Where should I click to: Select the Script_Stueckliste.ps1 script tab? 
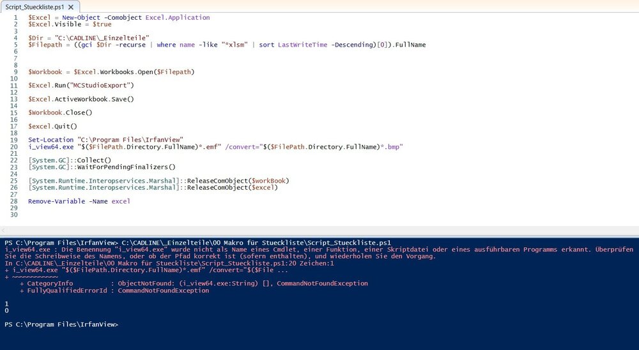pyautogui.click(x=33, y=6)
